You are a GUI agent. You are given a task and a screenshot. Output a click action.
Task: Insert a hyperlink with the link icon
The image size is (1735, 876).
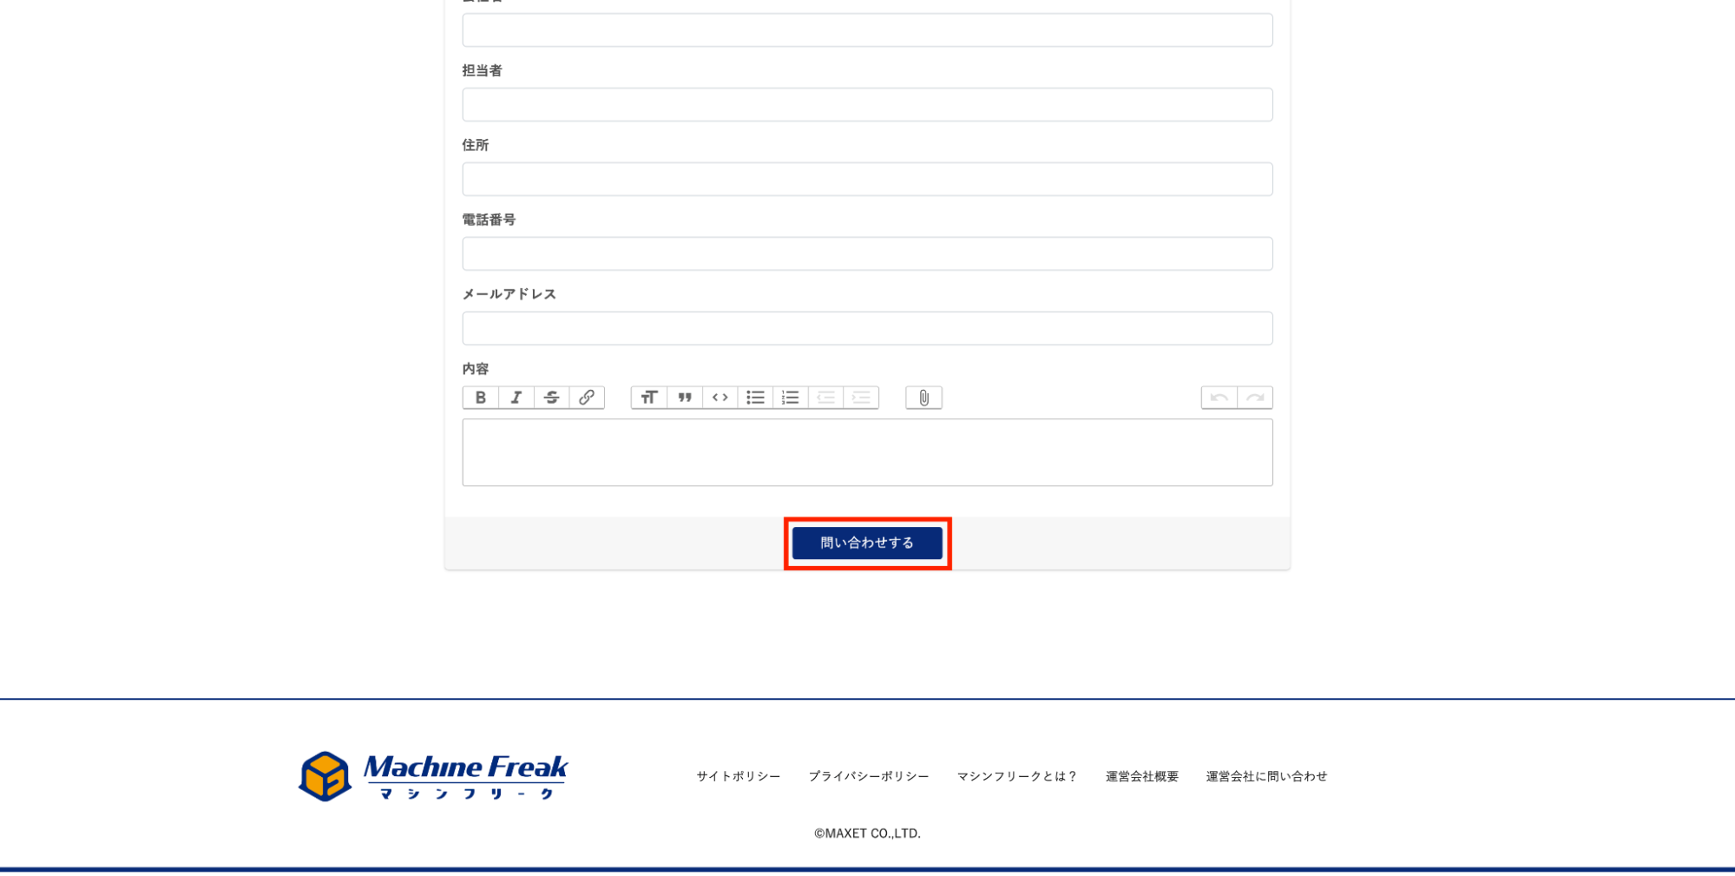tap(587, 398)
